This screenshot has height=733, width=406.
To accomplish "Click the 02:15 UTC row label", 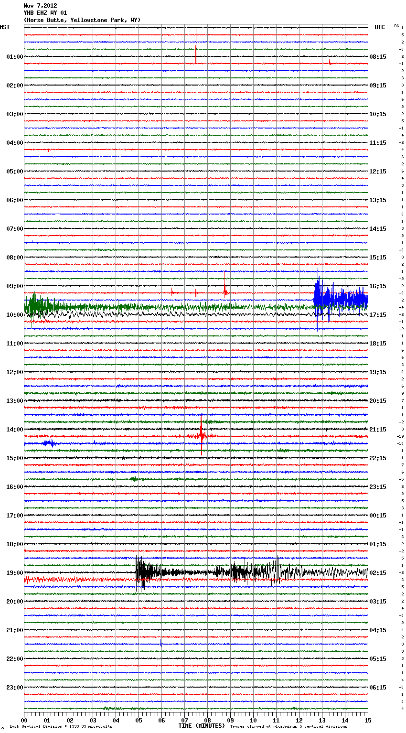I will pos(378,573).
